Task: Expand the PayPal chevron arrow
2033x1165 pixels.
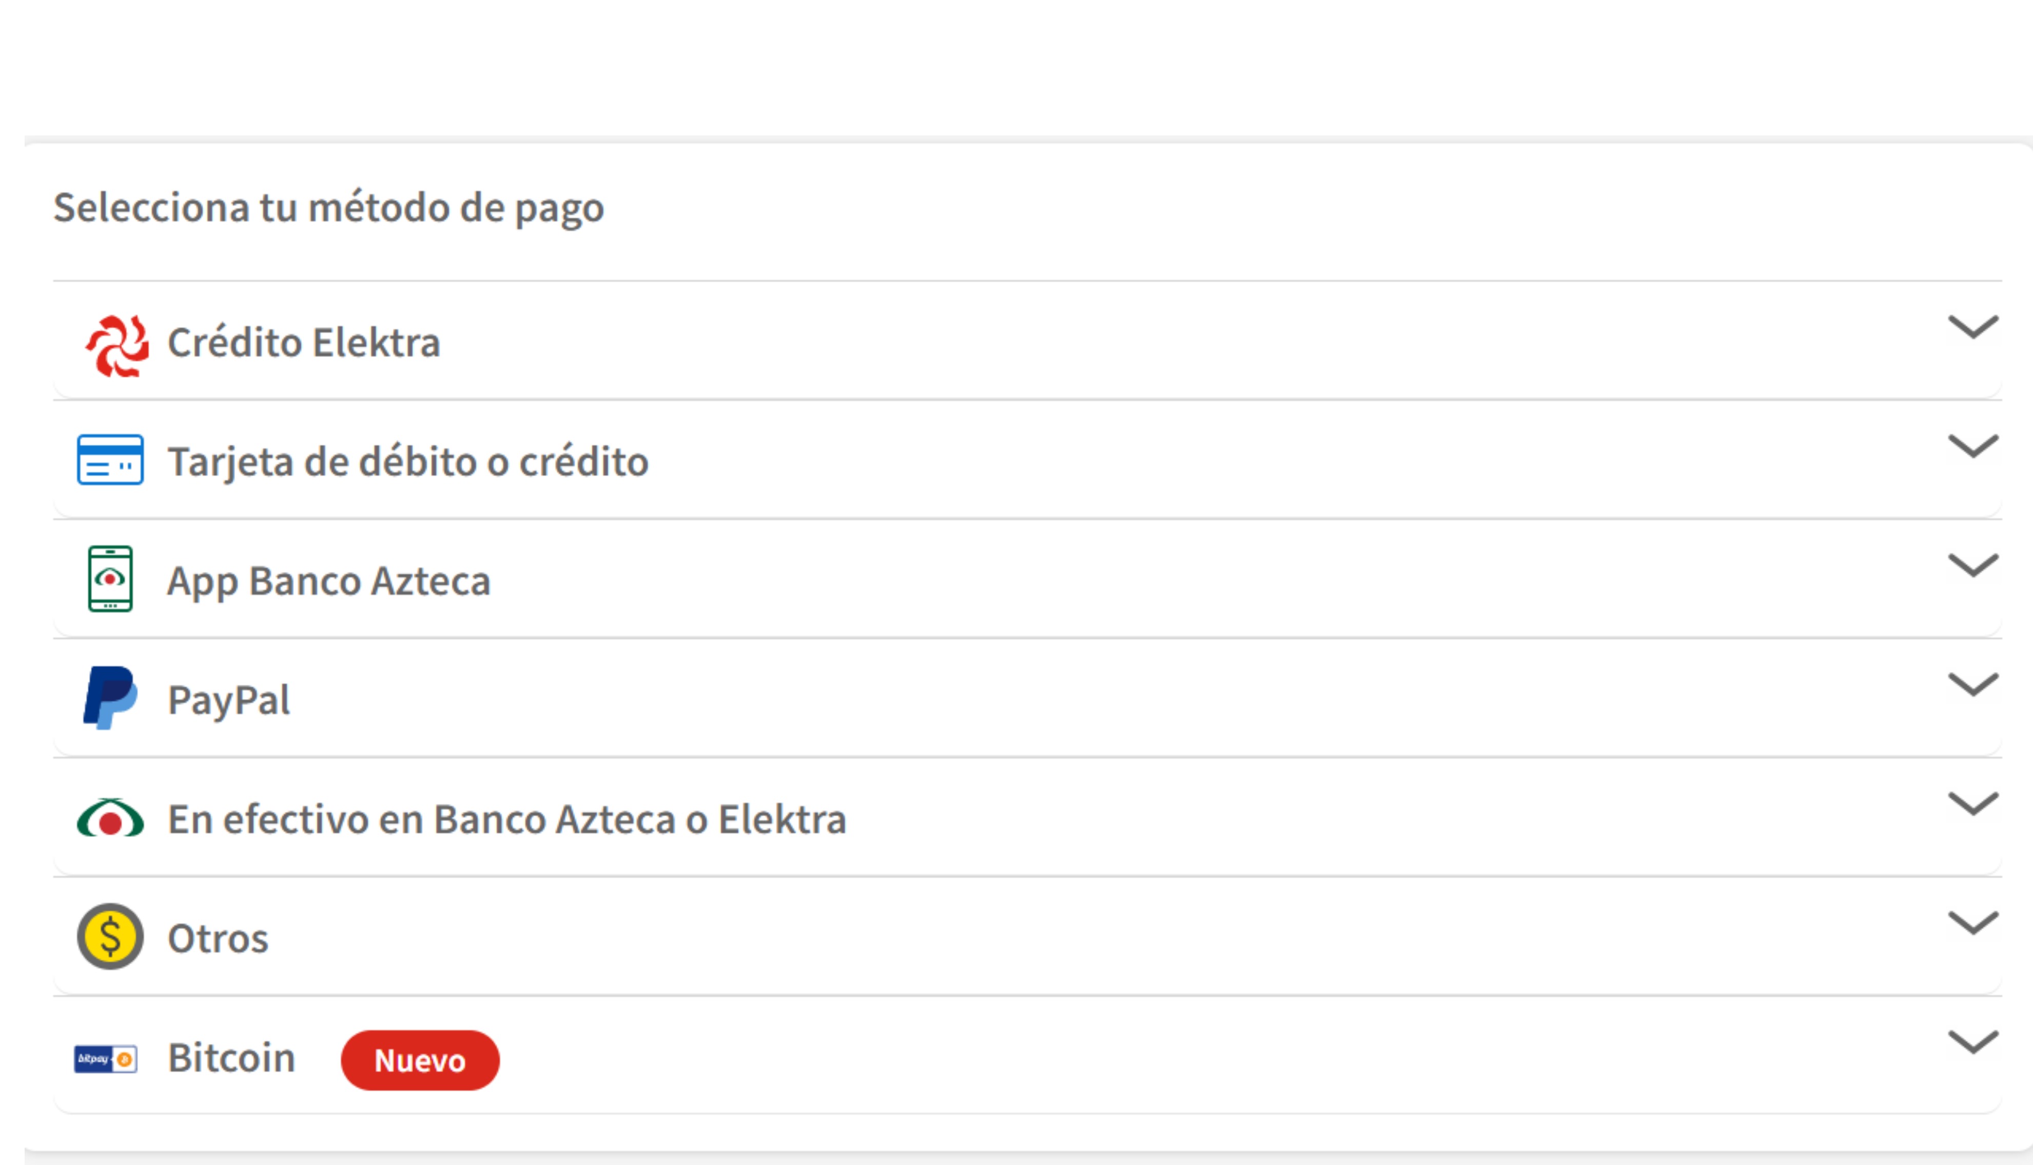Action: (x=1973, y=684)
